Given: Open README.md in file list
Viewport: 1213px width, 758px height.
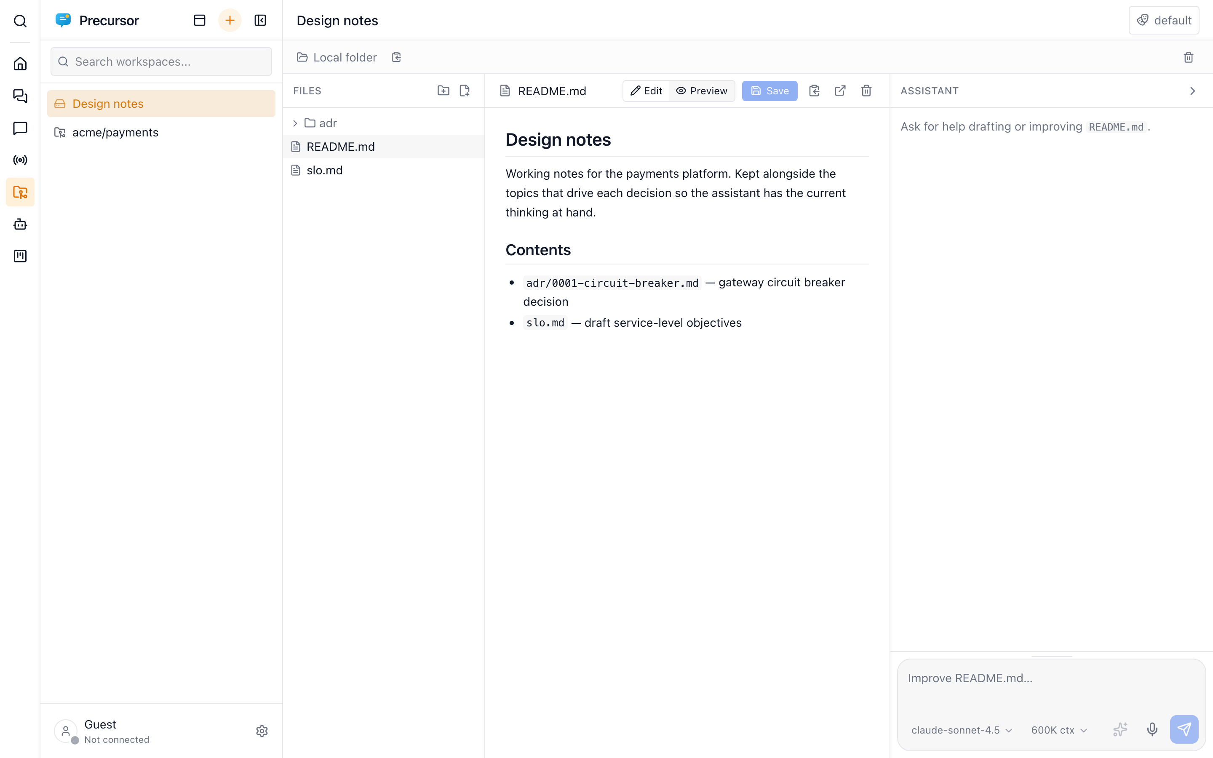Looking at the screenshot, I should point(383,147).
